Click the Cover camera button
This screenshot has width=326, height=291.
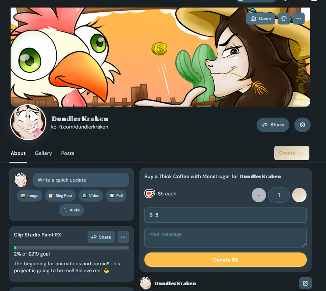point(261,19)
